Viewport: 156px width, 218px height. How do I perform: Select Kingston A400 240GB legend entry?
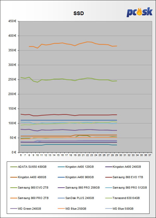point(123,167)
